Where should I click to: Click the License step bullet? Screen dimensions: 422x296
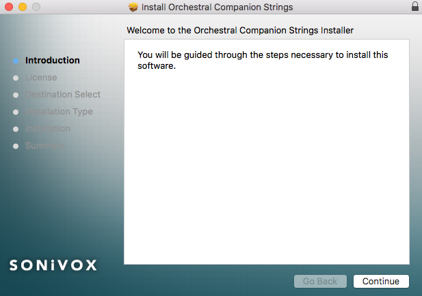(x=16, y=78)
